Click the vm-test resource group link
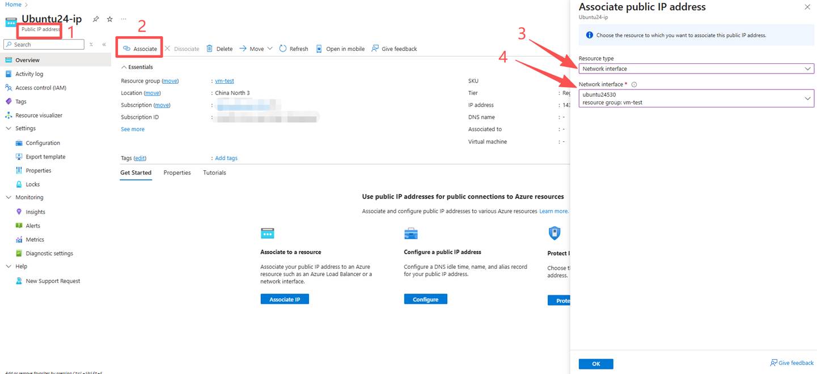This screenshot has height=374, width=817. tap(225, 81)
